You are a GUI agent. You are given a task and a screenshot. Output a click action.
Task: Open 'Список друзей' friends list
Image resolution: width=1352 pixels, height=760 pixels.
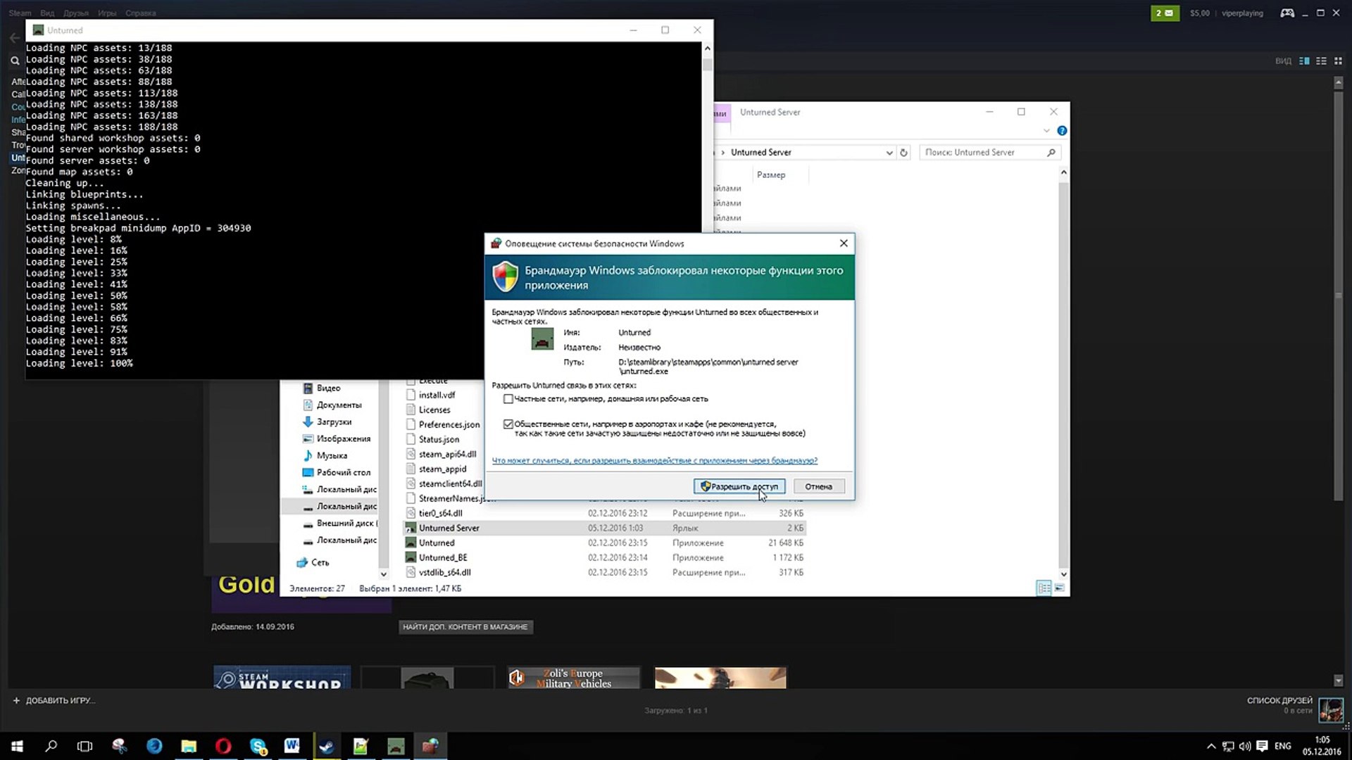pyautogui.click(x=1279, y=701)
